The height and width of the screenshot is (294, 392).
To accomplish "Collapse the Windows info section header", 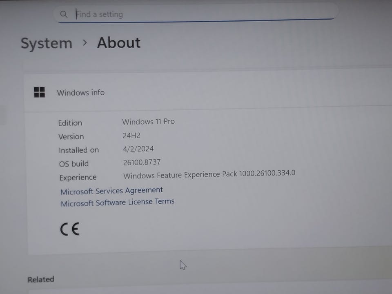I will [208, 92].
